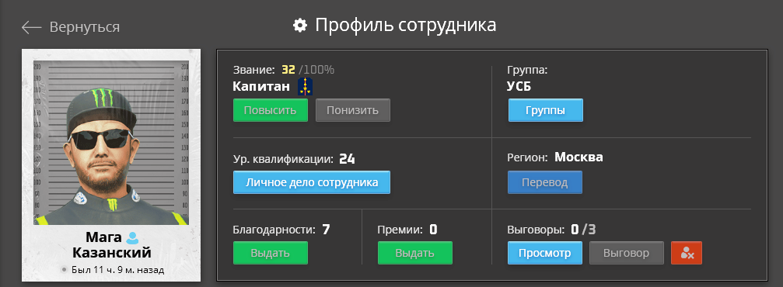Click the Регион label
Viewport: 783px width, 287px height.
coord(528,158)
